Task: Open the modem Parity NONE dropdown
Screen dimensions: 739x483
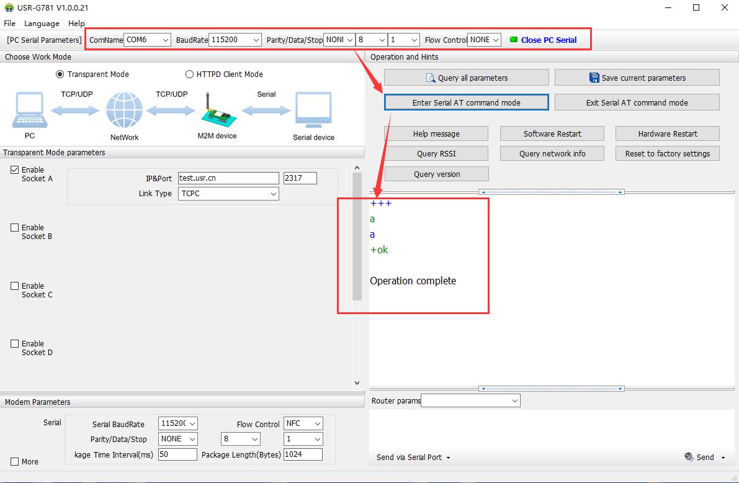Action: [x=177, y=439]
